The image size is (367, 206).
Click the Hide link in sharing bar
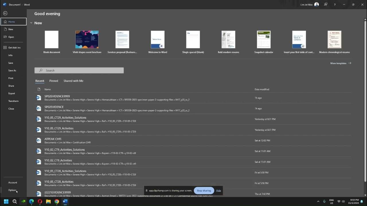pyautogui.click(x=218, y=191)
